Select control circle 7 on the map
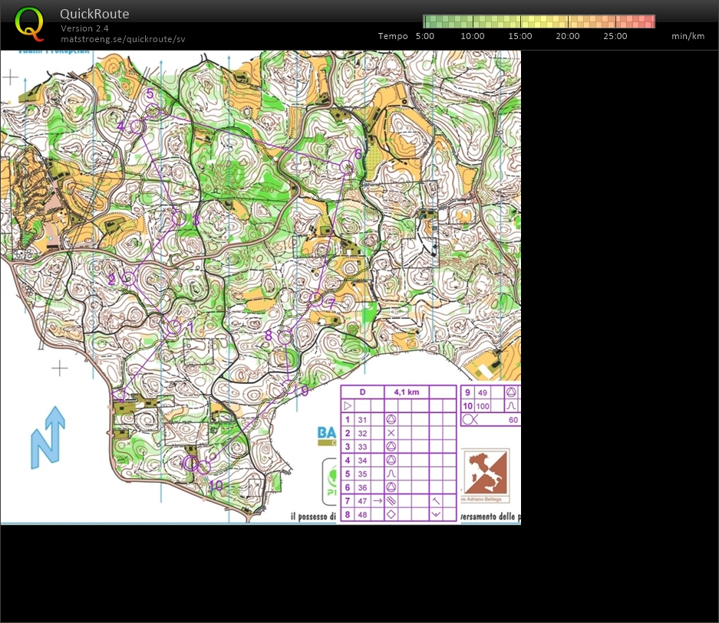Image resolution: width=719 pixels, height=623 pixels. coord(315,299)
